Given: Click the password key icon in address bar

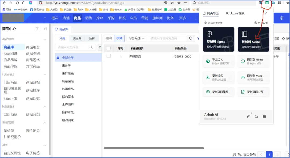Looking at the screenshot, I should [x=172, y=3].
